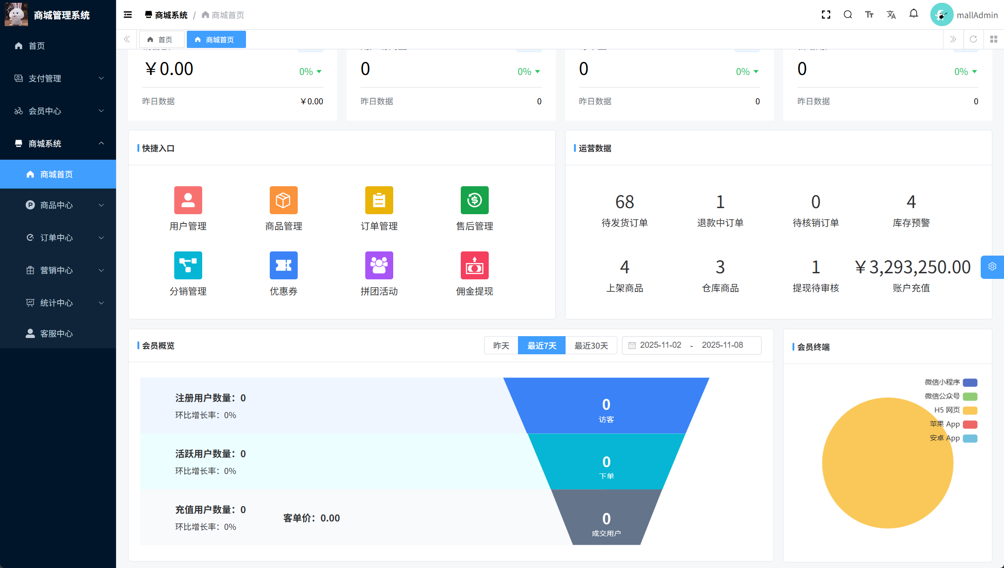This screenshot has width=1004, height=568.
Task: Open the 用户管理 shortcut icon
Action: (x=188, y=200)
